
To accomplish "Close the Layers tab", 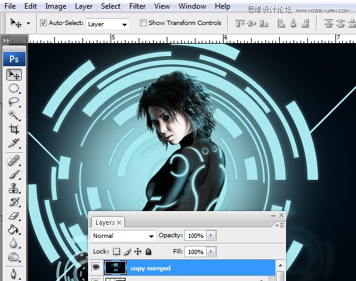I will (x=119, y=223).
